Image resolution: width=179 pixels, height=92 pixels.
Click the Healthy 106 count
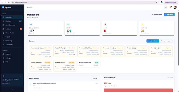click(69, 31)
